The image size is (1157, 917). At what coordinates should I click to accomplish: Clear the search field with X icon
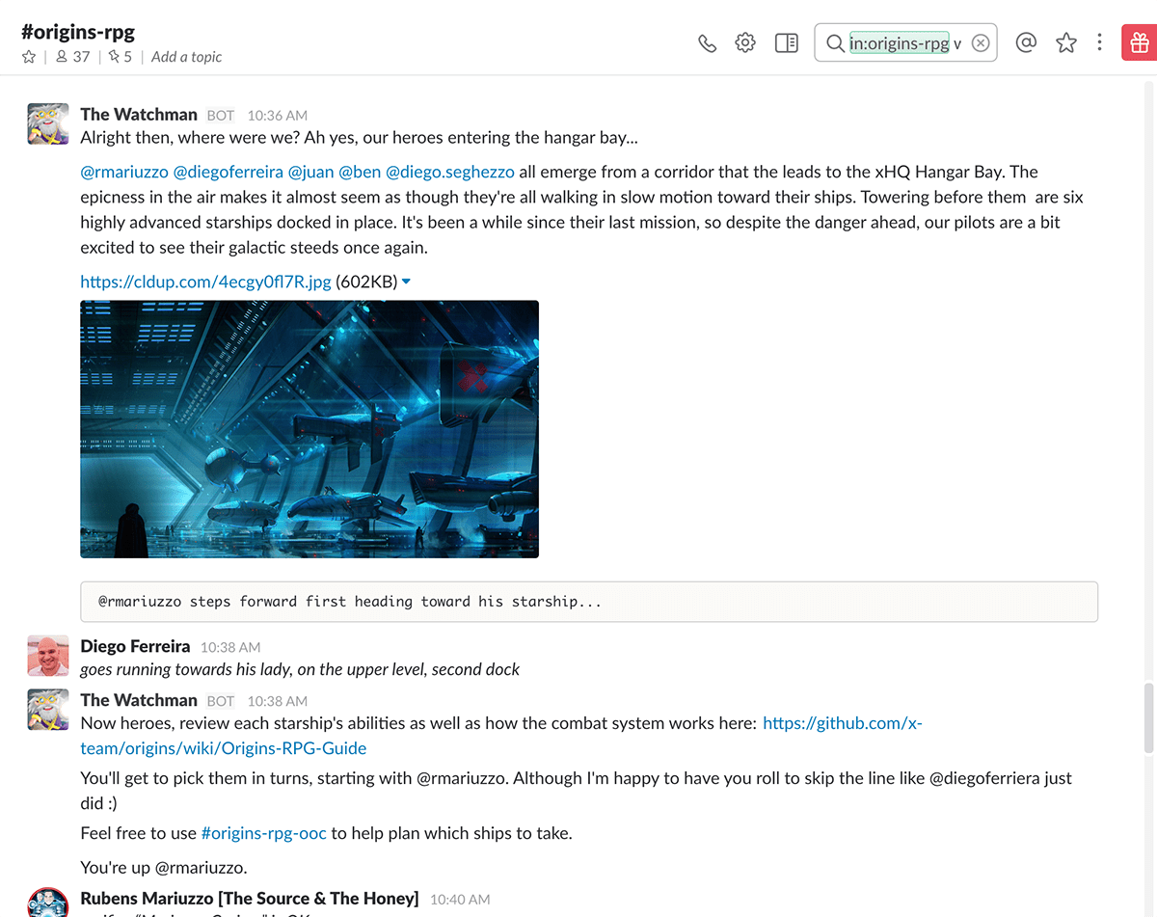point(981,43)
